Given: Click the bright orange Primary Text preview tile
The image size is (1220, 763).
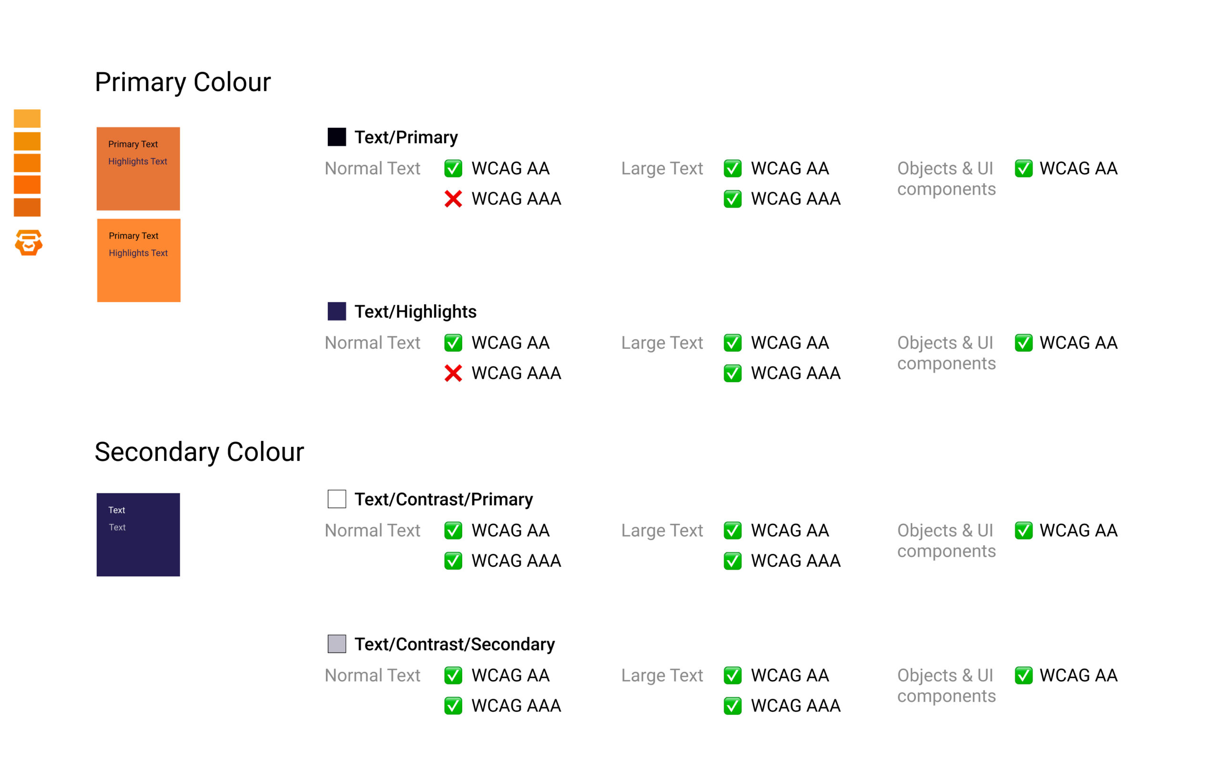Looking at the screenshot, I should click(x=139, y=261).
